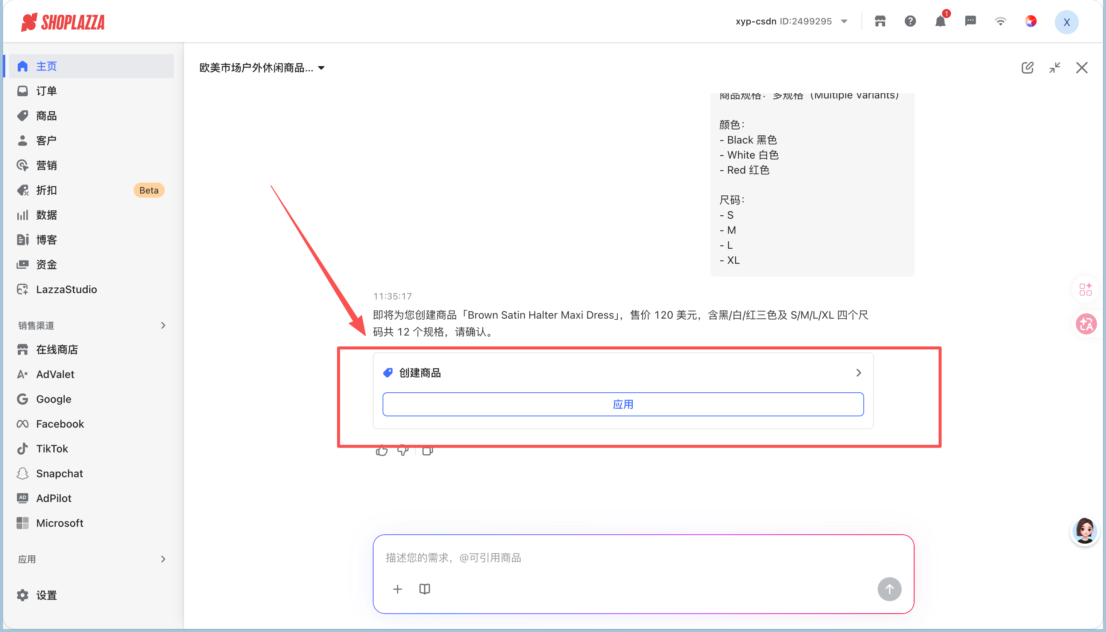
Task: Open 设置 settings
Action: point(91,595)
